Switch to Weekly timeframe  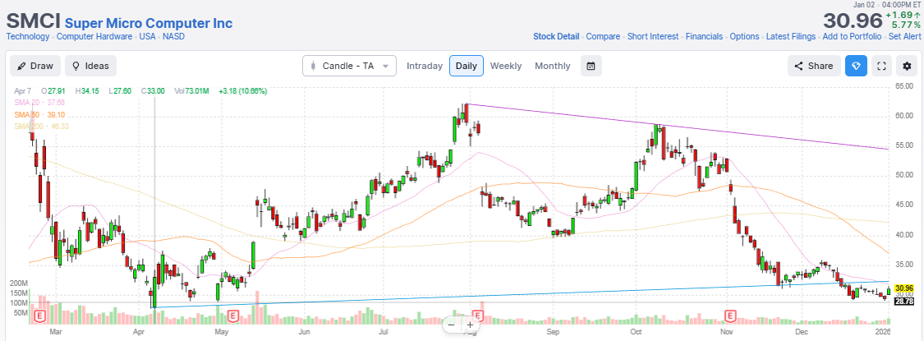click(x=506, y=66)
